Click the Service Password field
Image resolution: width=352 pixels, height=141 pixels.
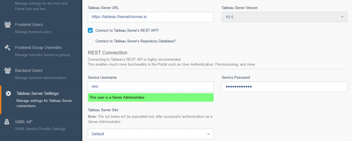284,87
